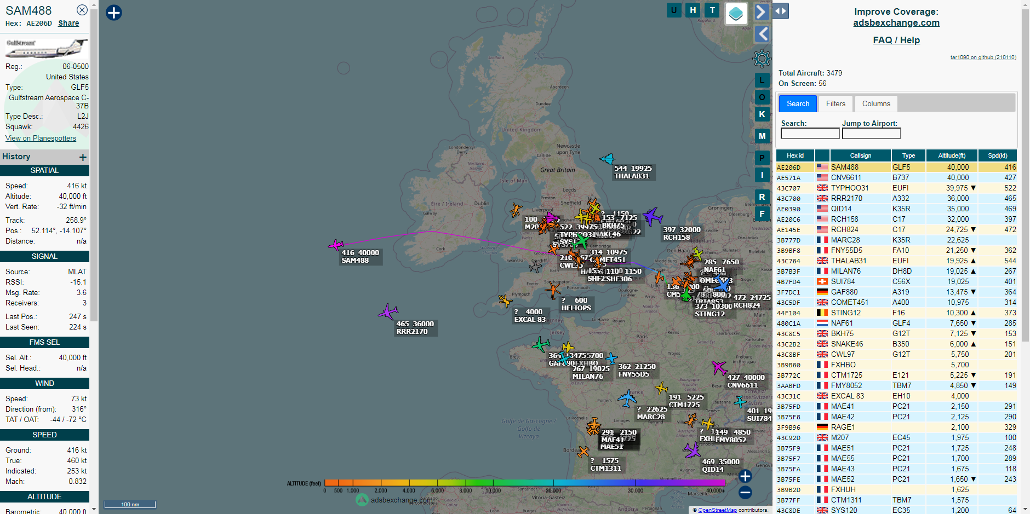Select the HELIOPS aircraft icon on map
The height and width of the screenshot is (514, 1030).
[x=553, y=290]
